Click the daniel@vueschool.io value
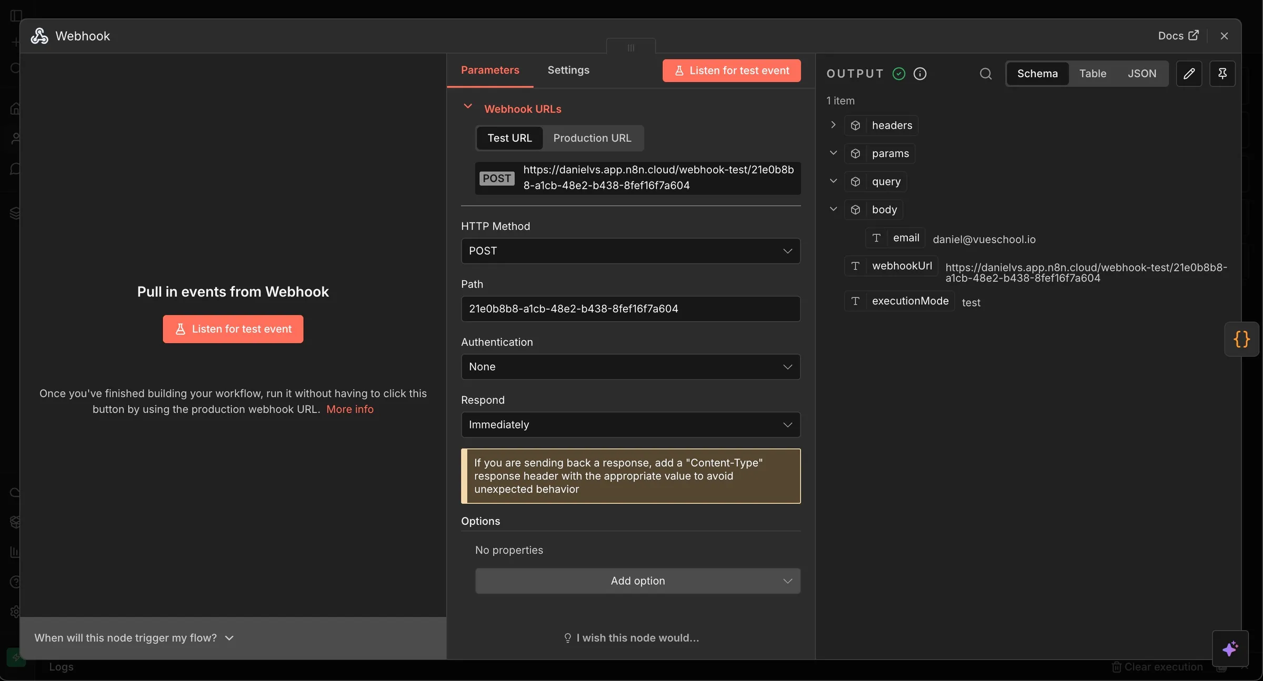 point(984,239)
